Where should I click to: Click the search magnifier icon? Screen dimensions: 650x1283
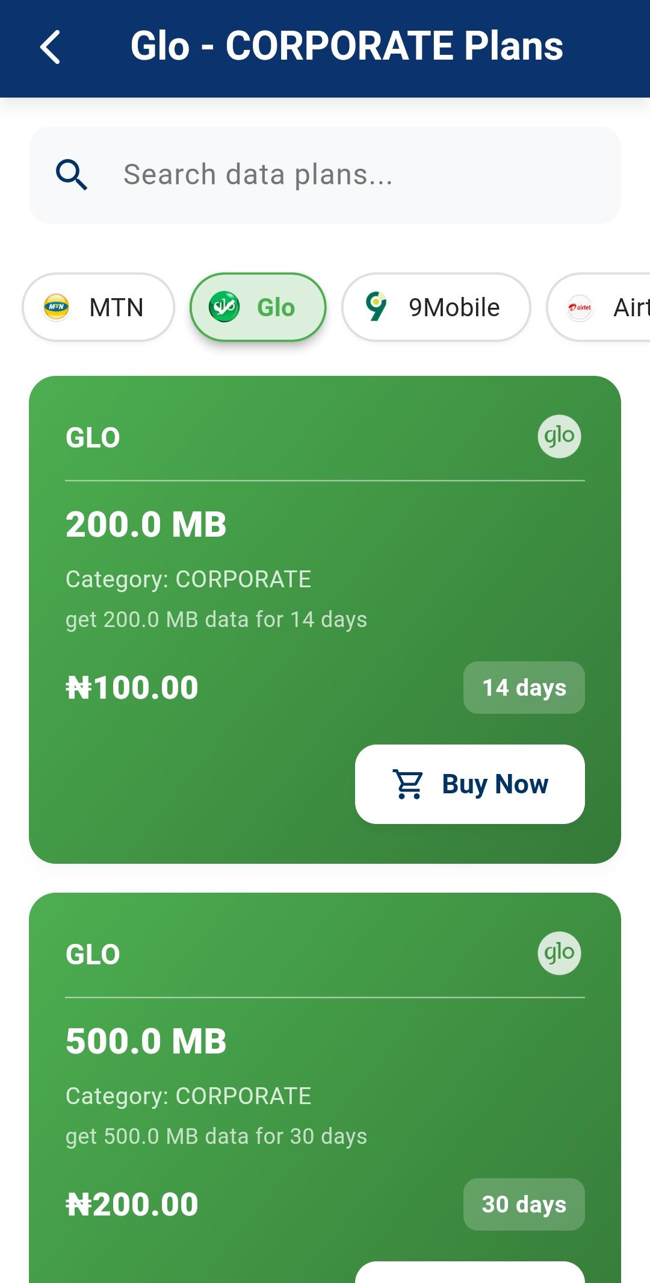(72, 175)
